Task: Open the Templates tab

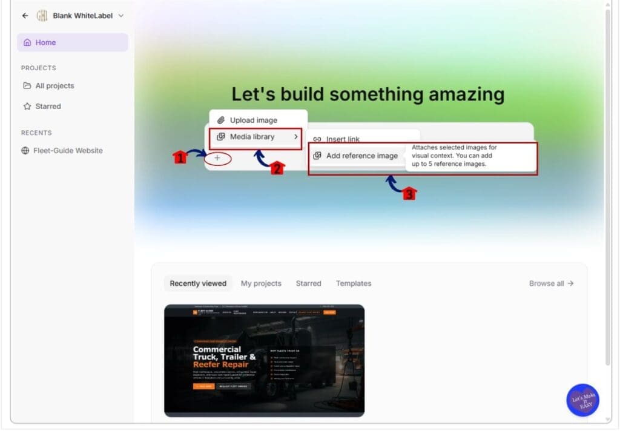Action: coord(354,283)
